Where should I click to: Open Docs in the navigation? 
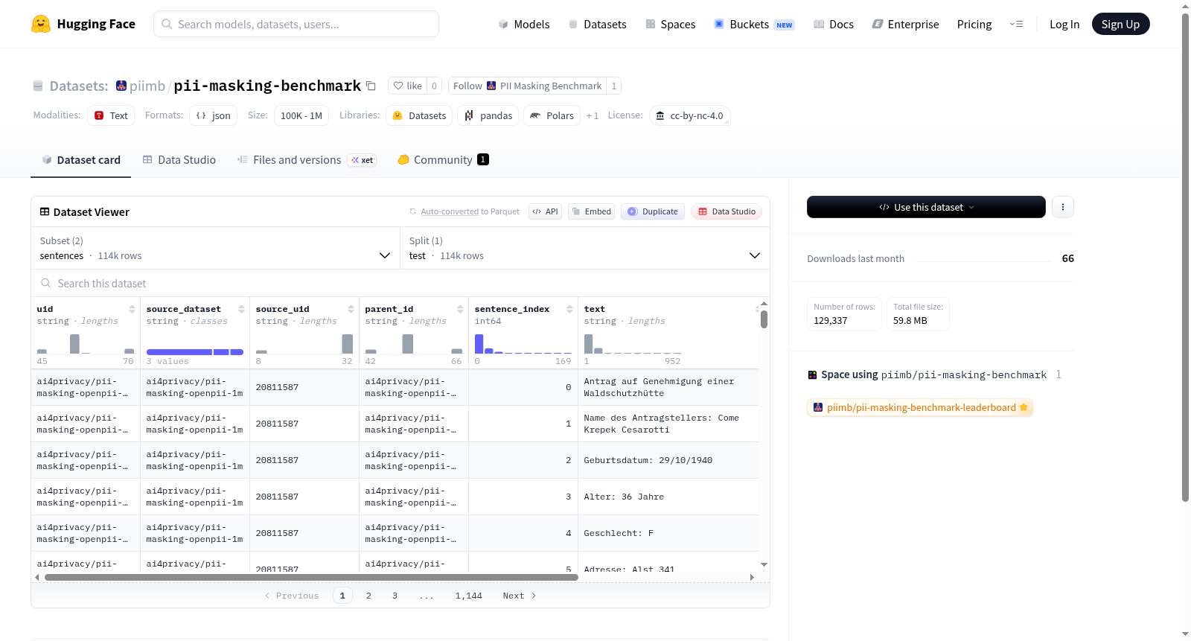834,24
